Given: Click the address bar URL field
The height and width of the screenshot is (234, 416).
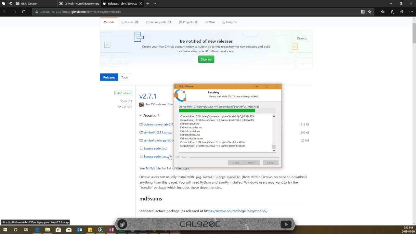Looking at the screenshot, I should point(195,12).
